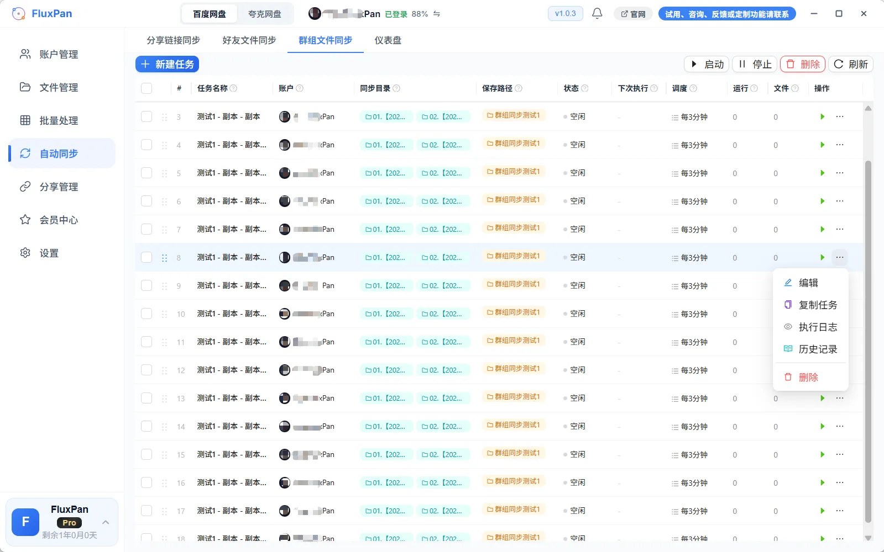
Task: Check the checkbox for row 11
Action: (x=147, y=342)
